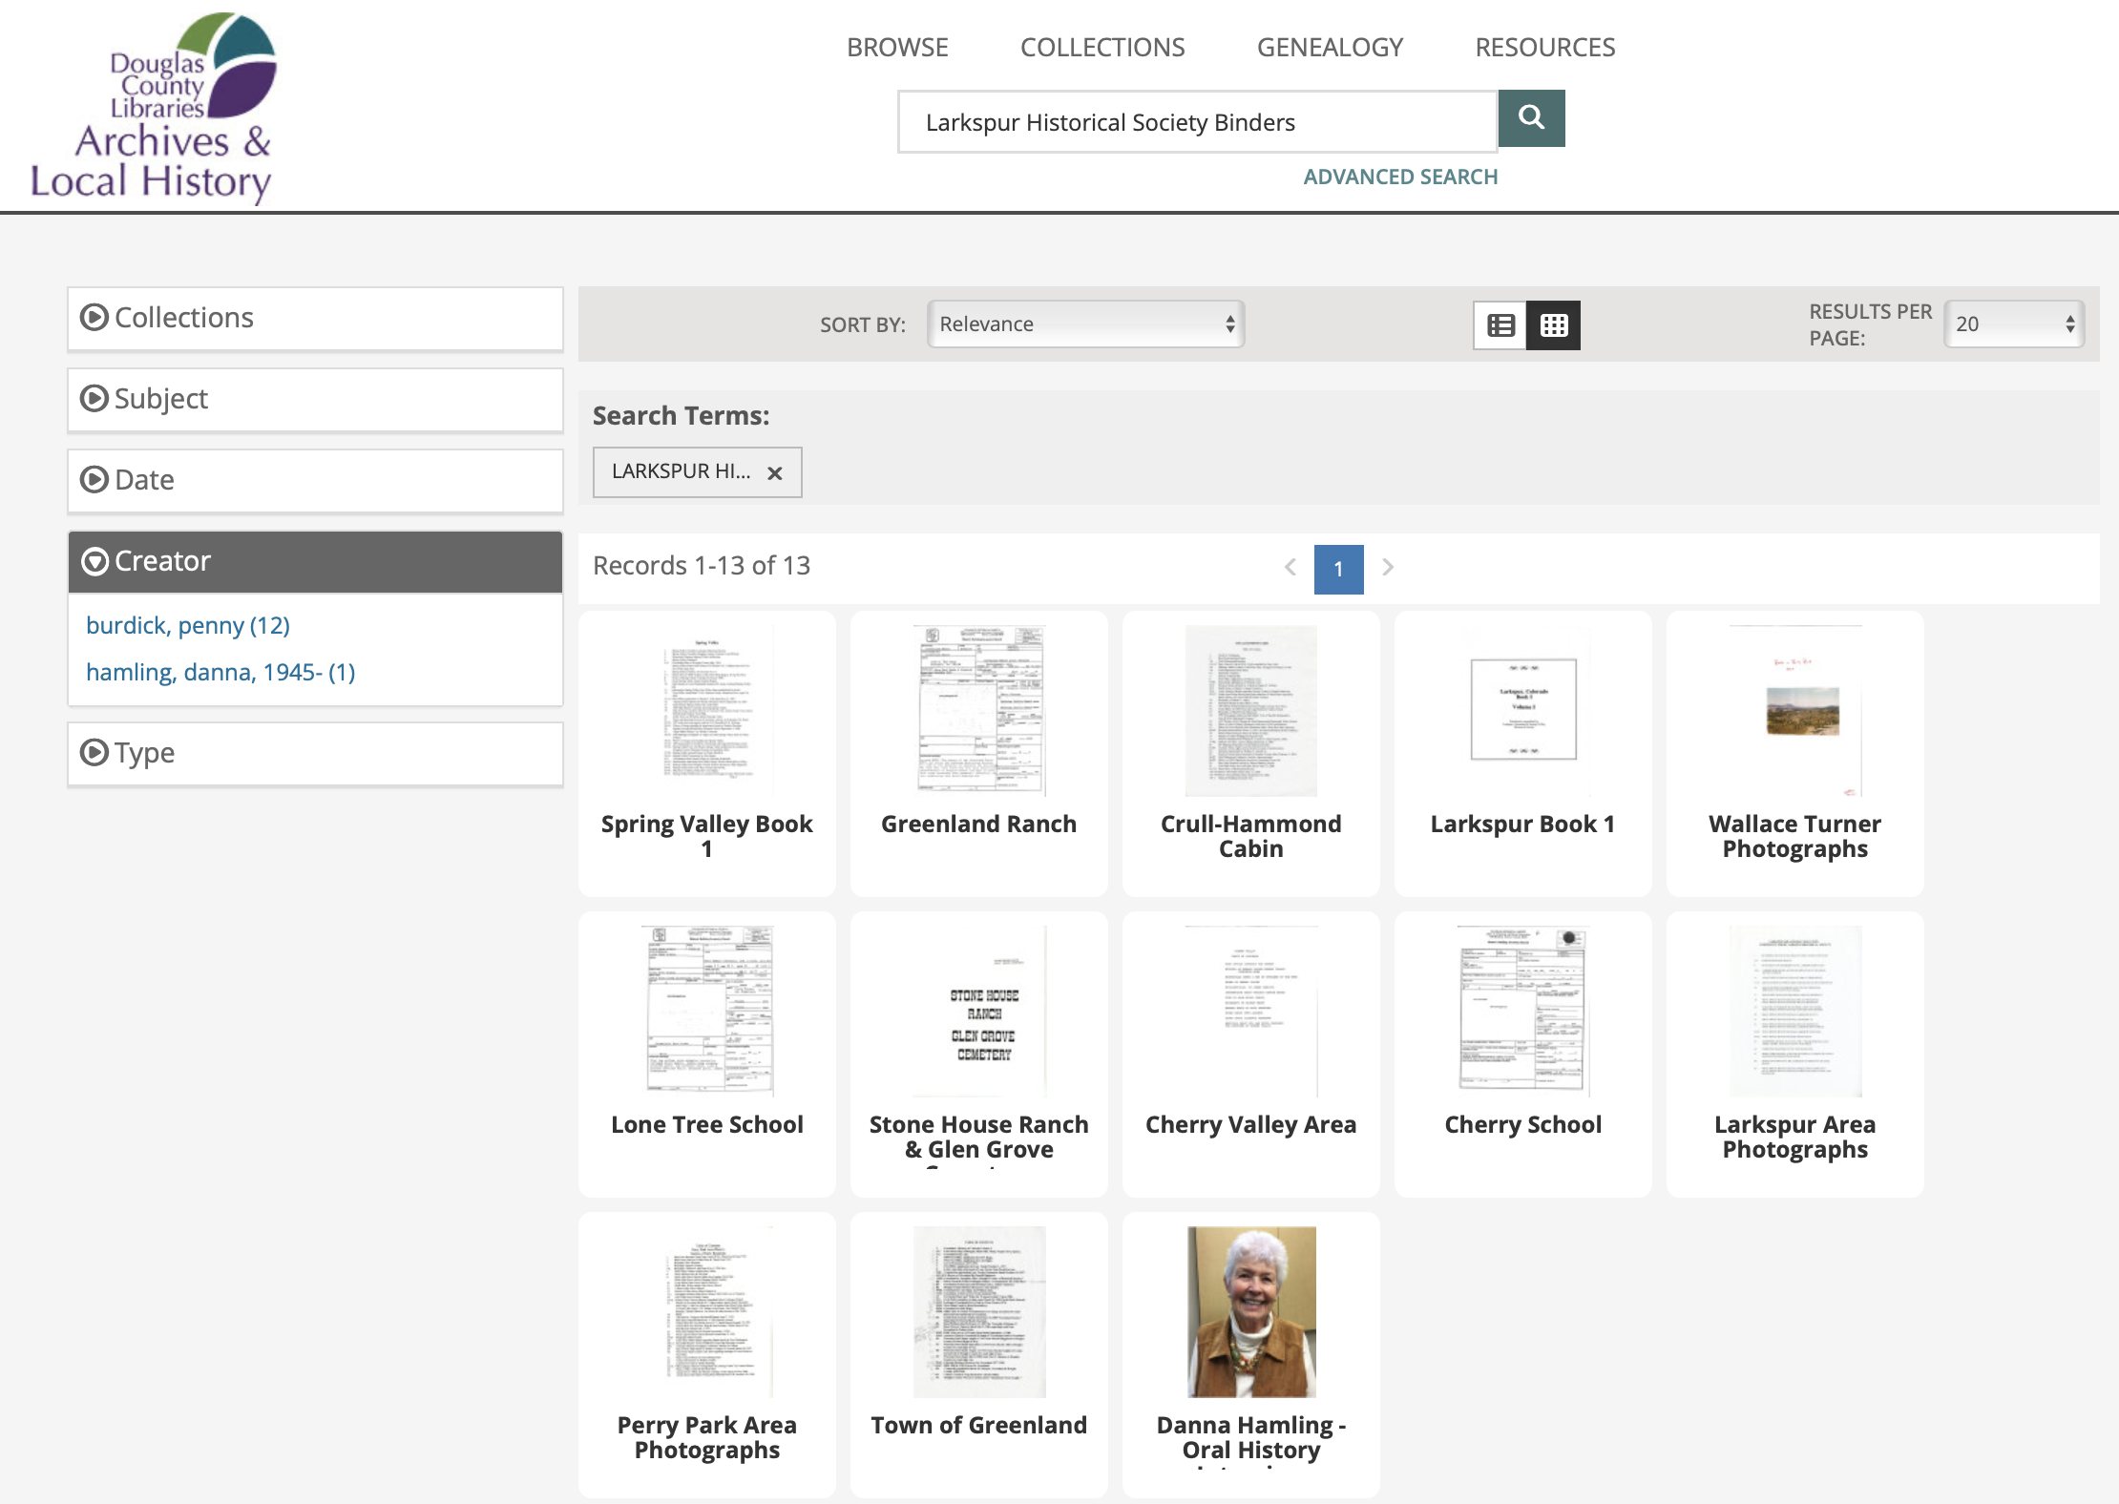Select page 1 pagination button

tap(1338, 570)
